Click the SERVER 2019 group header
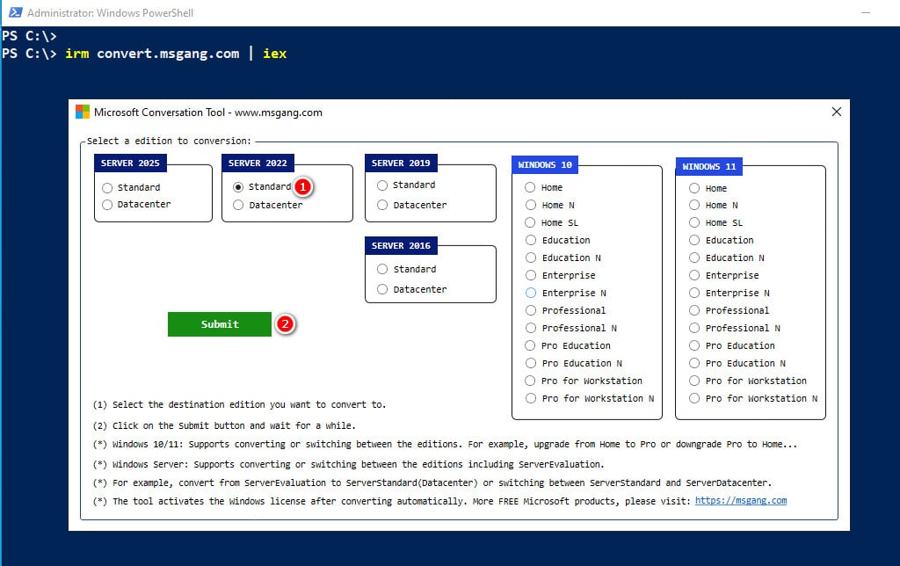The image size is (900, 566). point(401,163)
